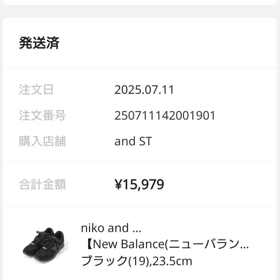Tap the 合計金額 label

42,185
